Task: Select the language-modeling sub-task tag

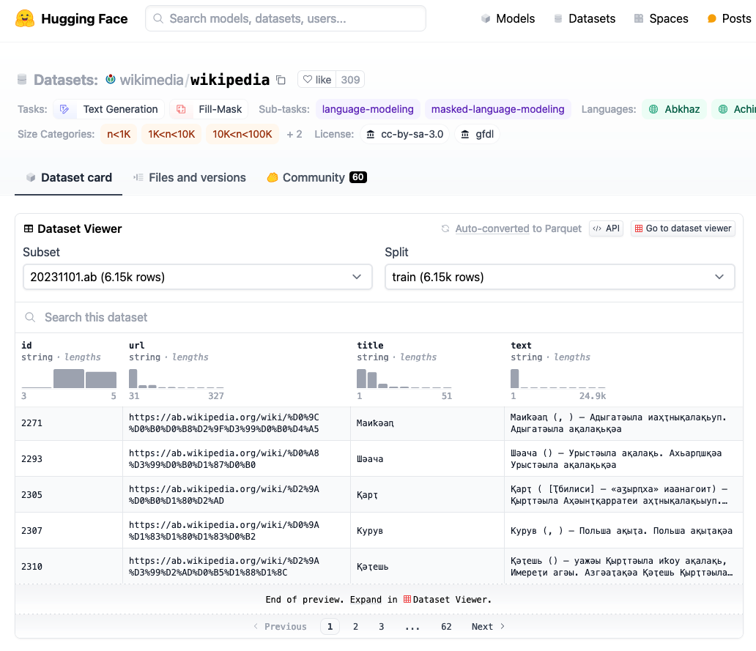Action: point(368,109)
